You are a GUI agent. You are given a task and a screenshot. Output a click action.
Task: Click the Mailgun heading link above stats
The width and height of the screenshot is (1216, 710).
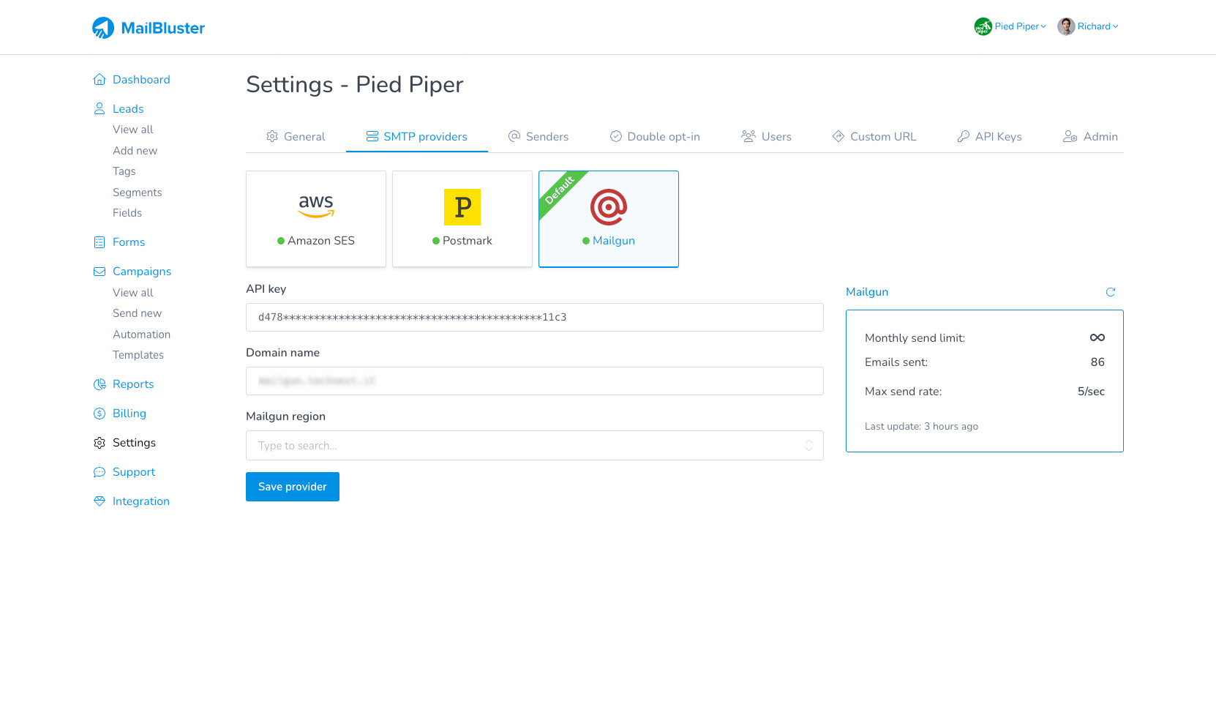point(867,291)
